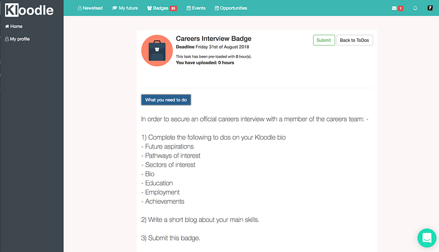Click the Back to ToDos button
439x252 pixels.
pyautogui.click(x=354, y=40)
